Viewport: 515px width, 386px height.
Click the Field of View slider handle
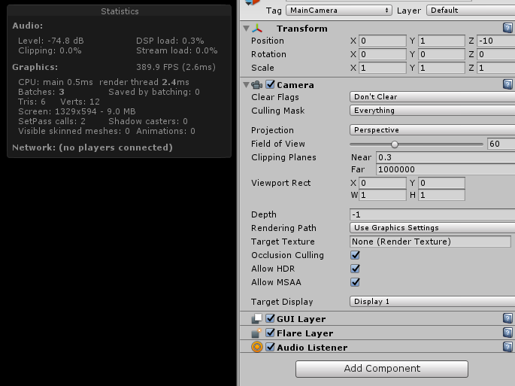tap(394, 144)
